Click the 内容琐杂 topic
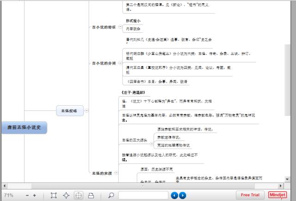The width and height of the screenshot is (296, 201). 133,29
